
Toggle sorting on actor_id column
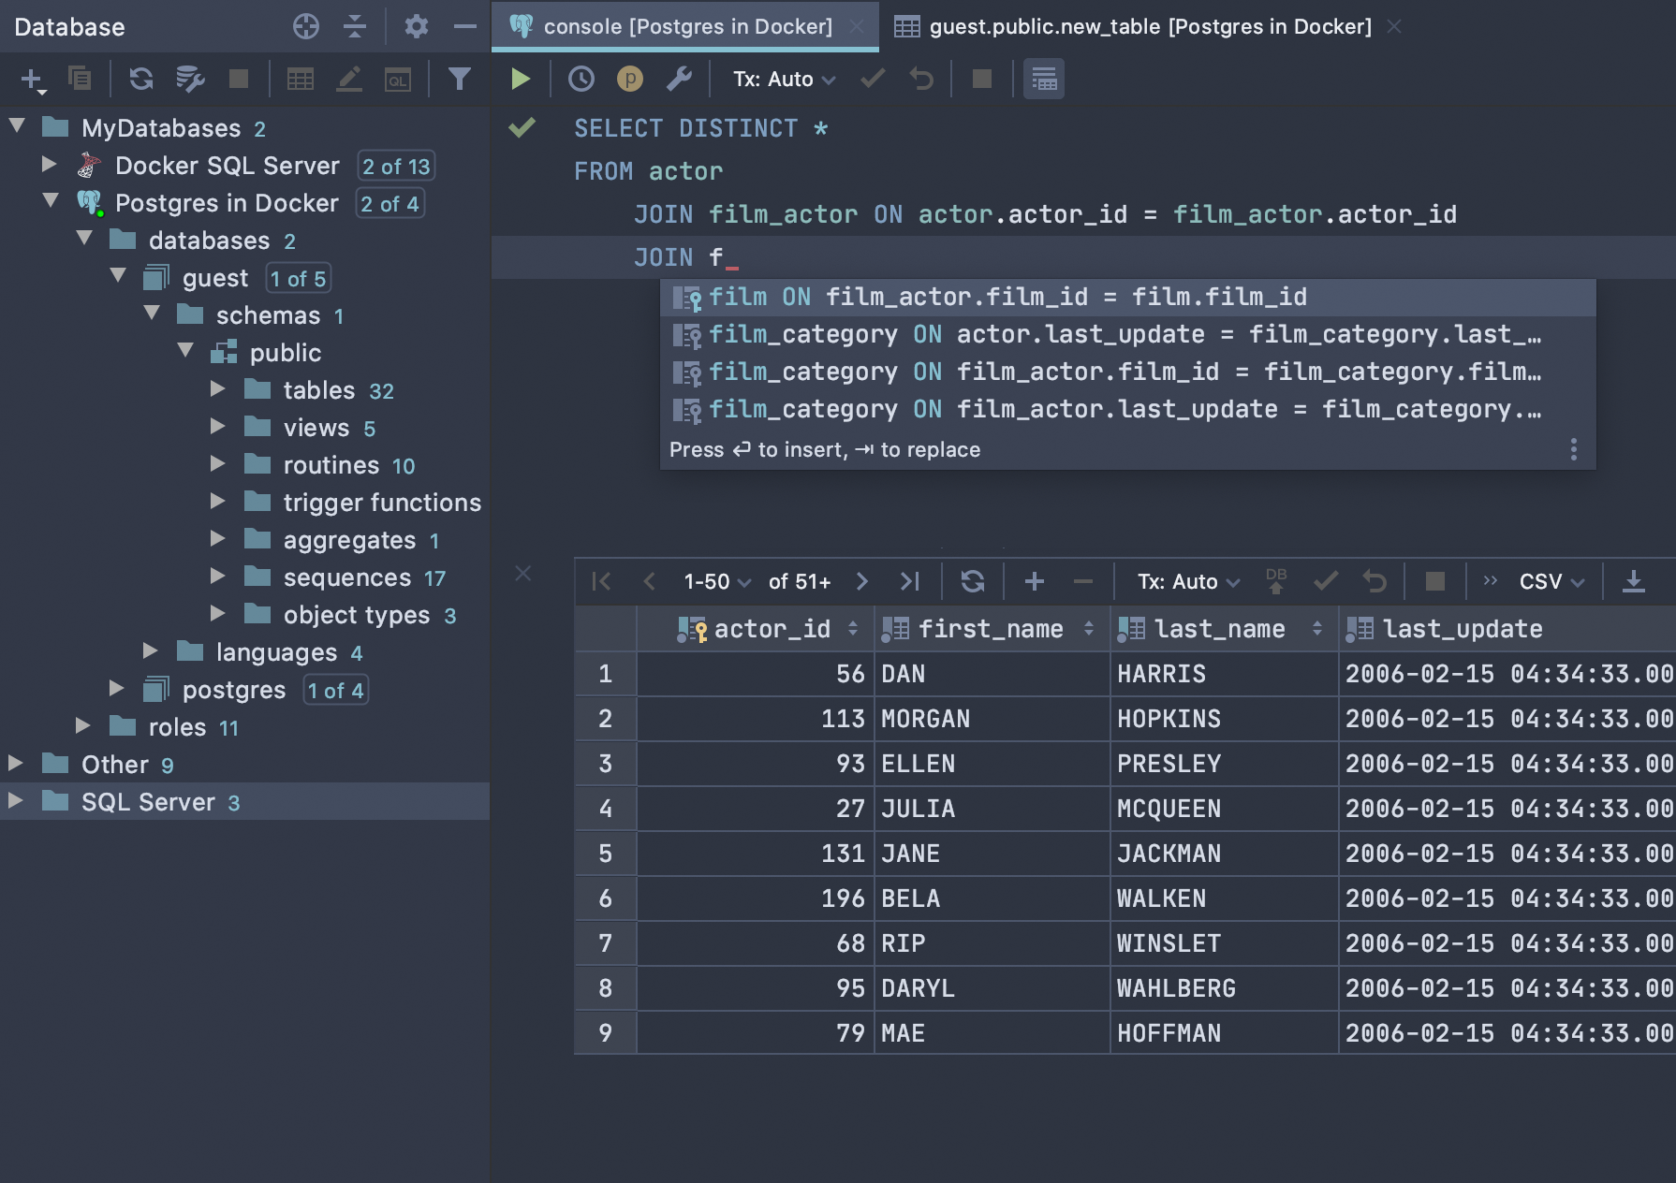[x=852, y=628]
